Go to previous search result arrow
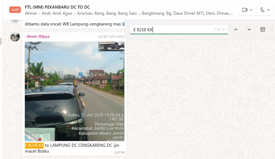This screenshot has height=159, width=275. pyautogui.click(x=236, y=29)
